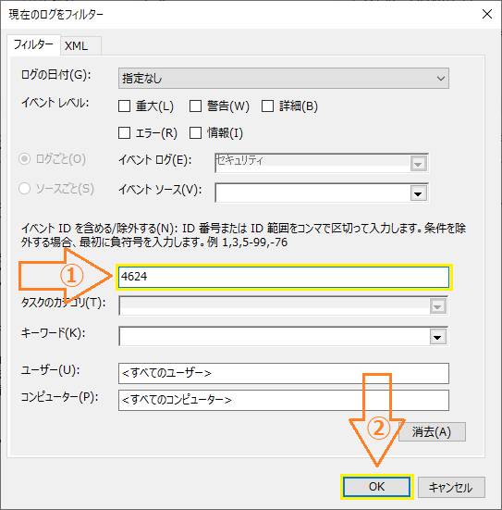Tick the 詳細(B) checkbox
The height and width of the screenshot is (510, 502).
(267, 106)
